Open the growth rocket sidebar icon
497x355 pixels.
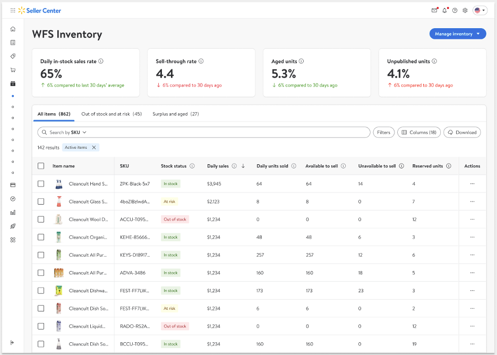point(13,226)
